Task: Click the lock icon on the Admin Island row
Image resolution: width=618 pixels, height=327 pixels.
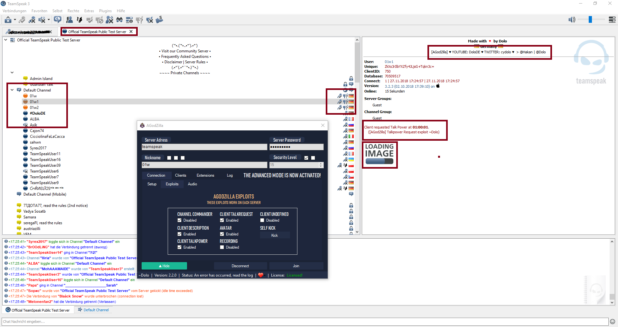Action: [351, 78]
